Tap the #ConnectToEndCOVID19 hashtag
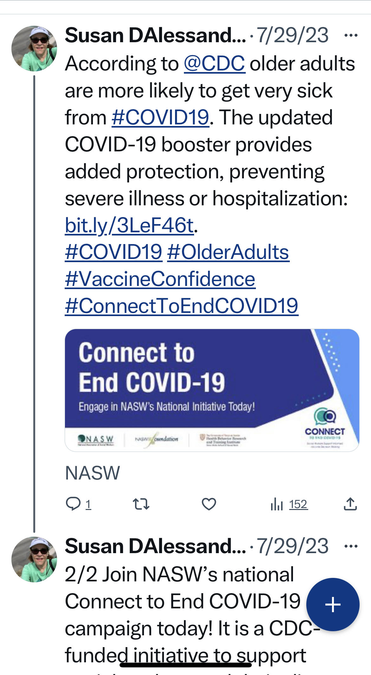This screenshot has width=371, height=675. point(181,306)
